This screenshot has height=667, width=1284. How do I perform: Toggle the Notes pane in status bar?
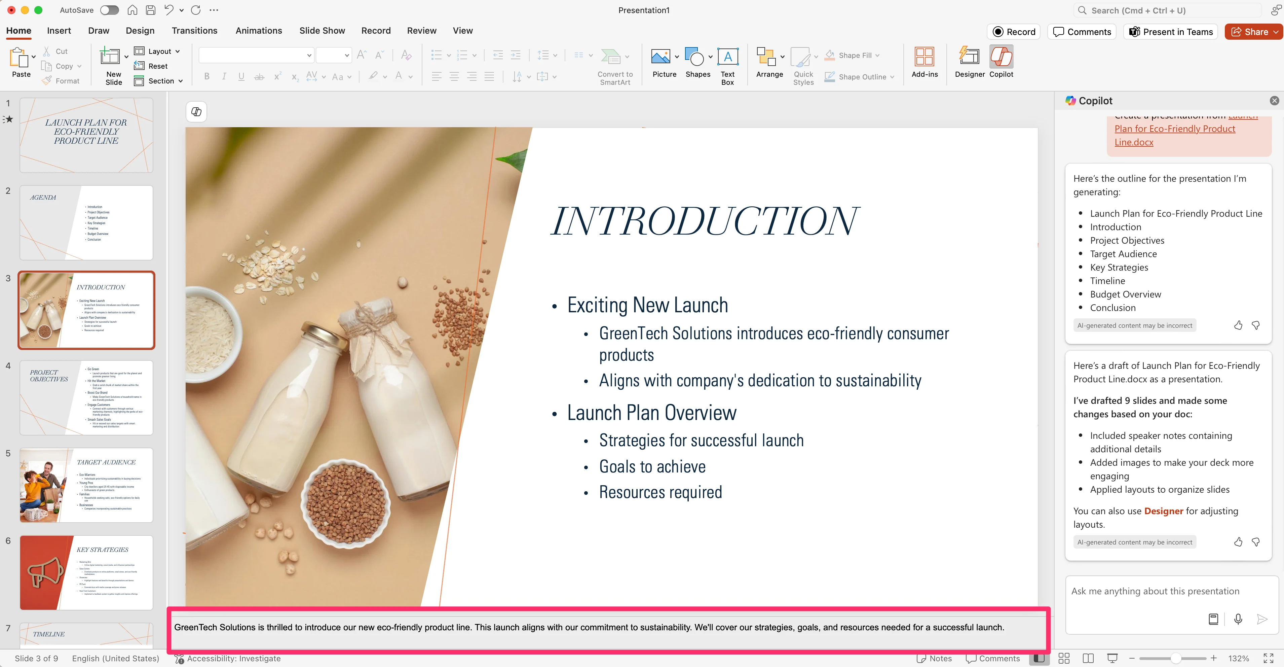934,658
